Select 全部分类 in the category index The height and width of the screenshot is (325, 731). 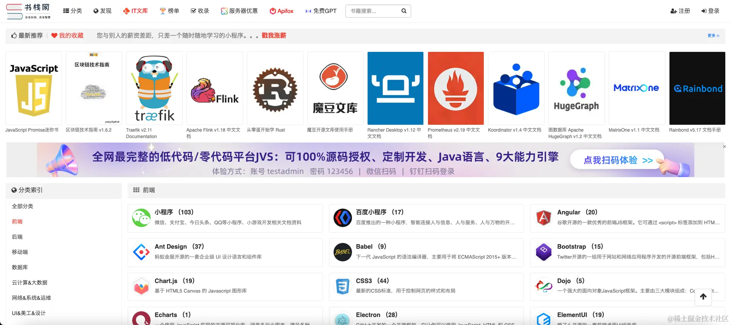pyautogui.click(x=23, y=206)
